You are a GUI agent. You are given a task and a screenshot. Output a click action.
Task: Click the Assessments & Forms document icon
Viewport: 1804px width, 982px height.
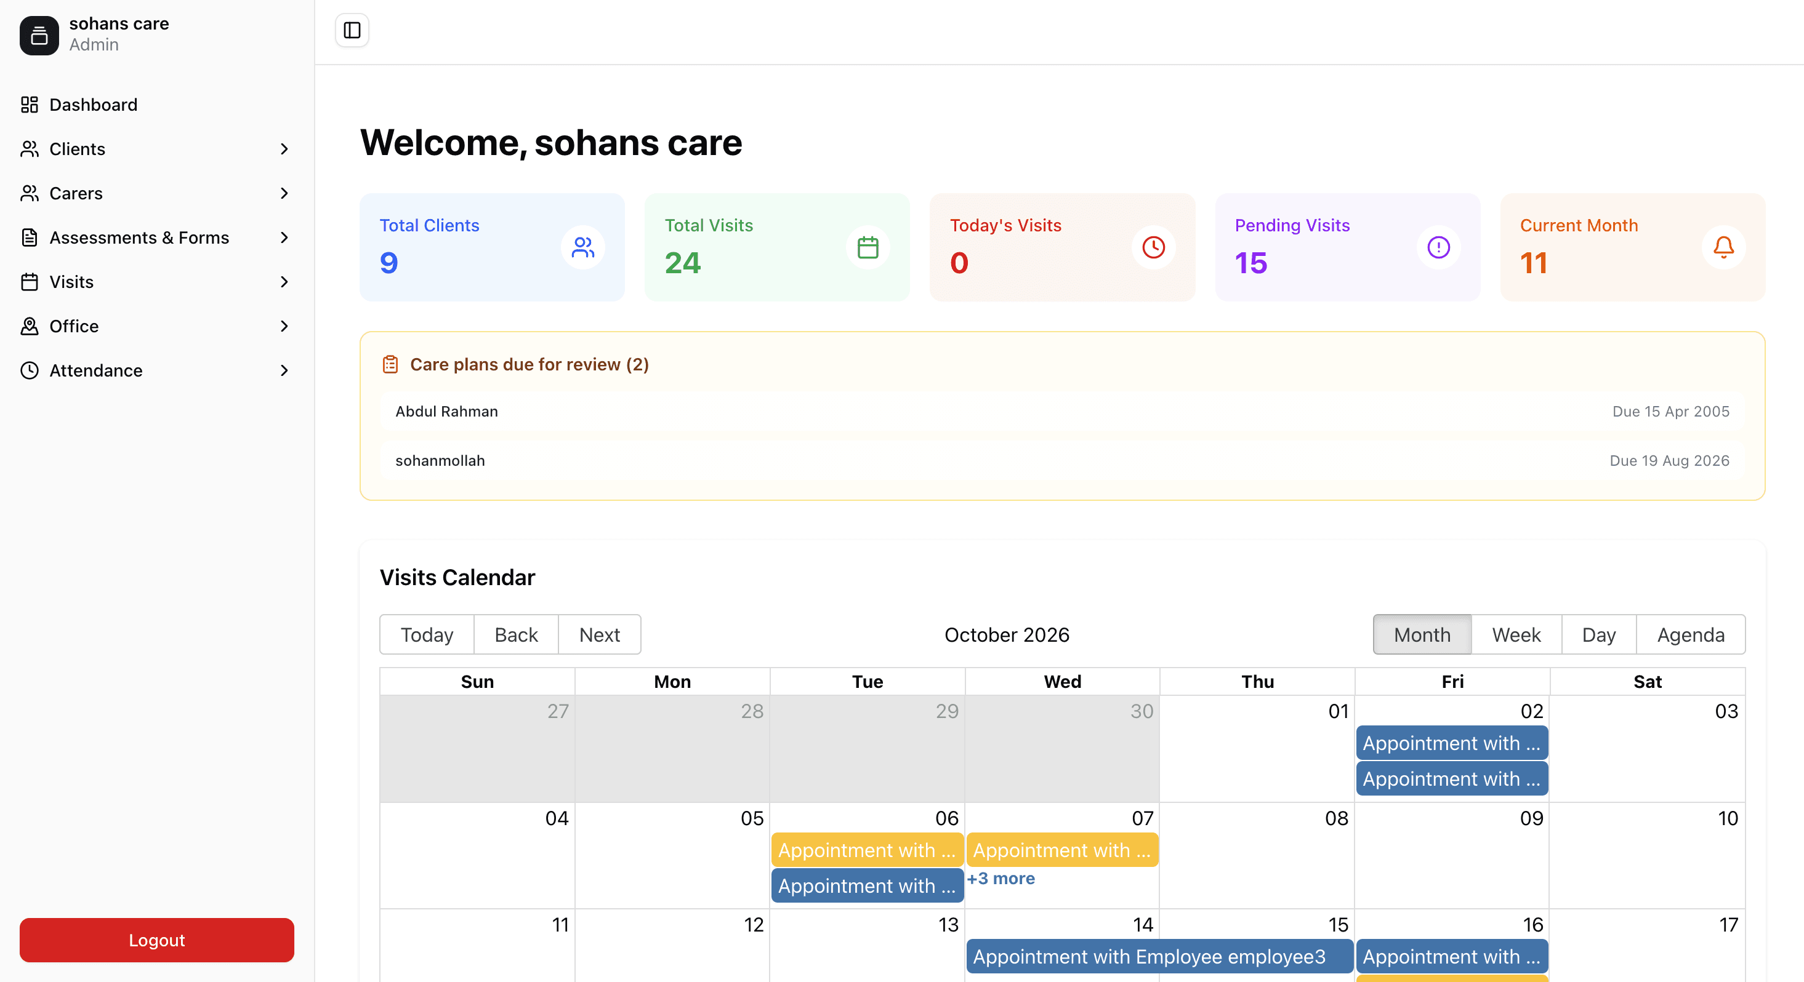[30, 238]
